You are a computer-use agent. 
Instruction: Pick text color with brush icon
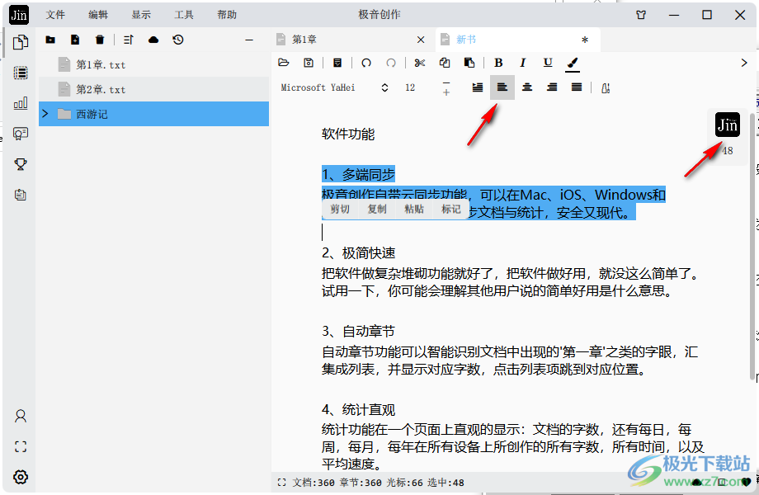point(573,63)
